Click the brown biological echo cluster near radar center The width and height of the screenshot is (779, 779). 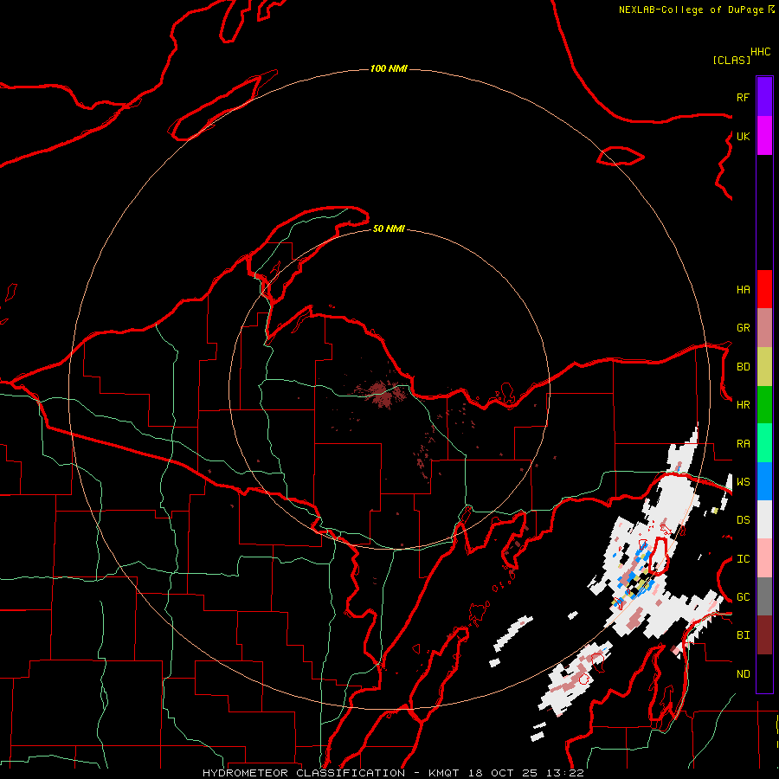coord(382,393)
